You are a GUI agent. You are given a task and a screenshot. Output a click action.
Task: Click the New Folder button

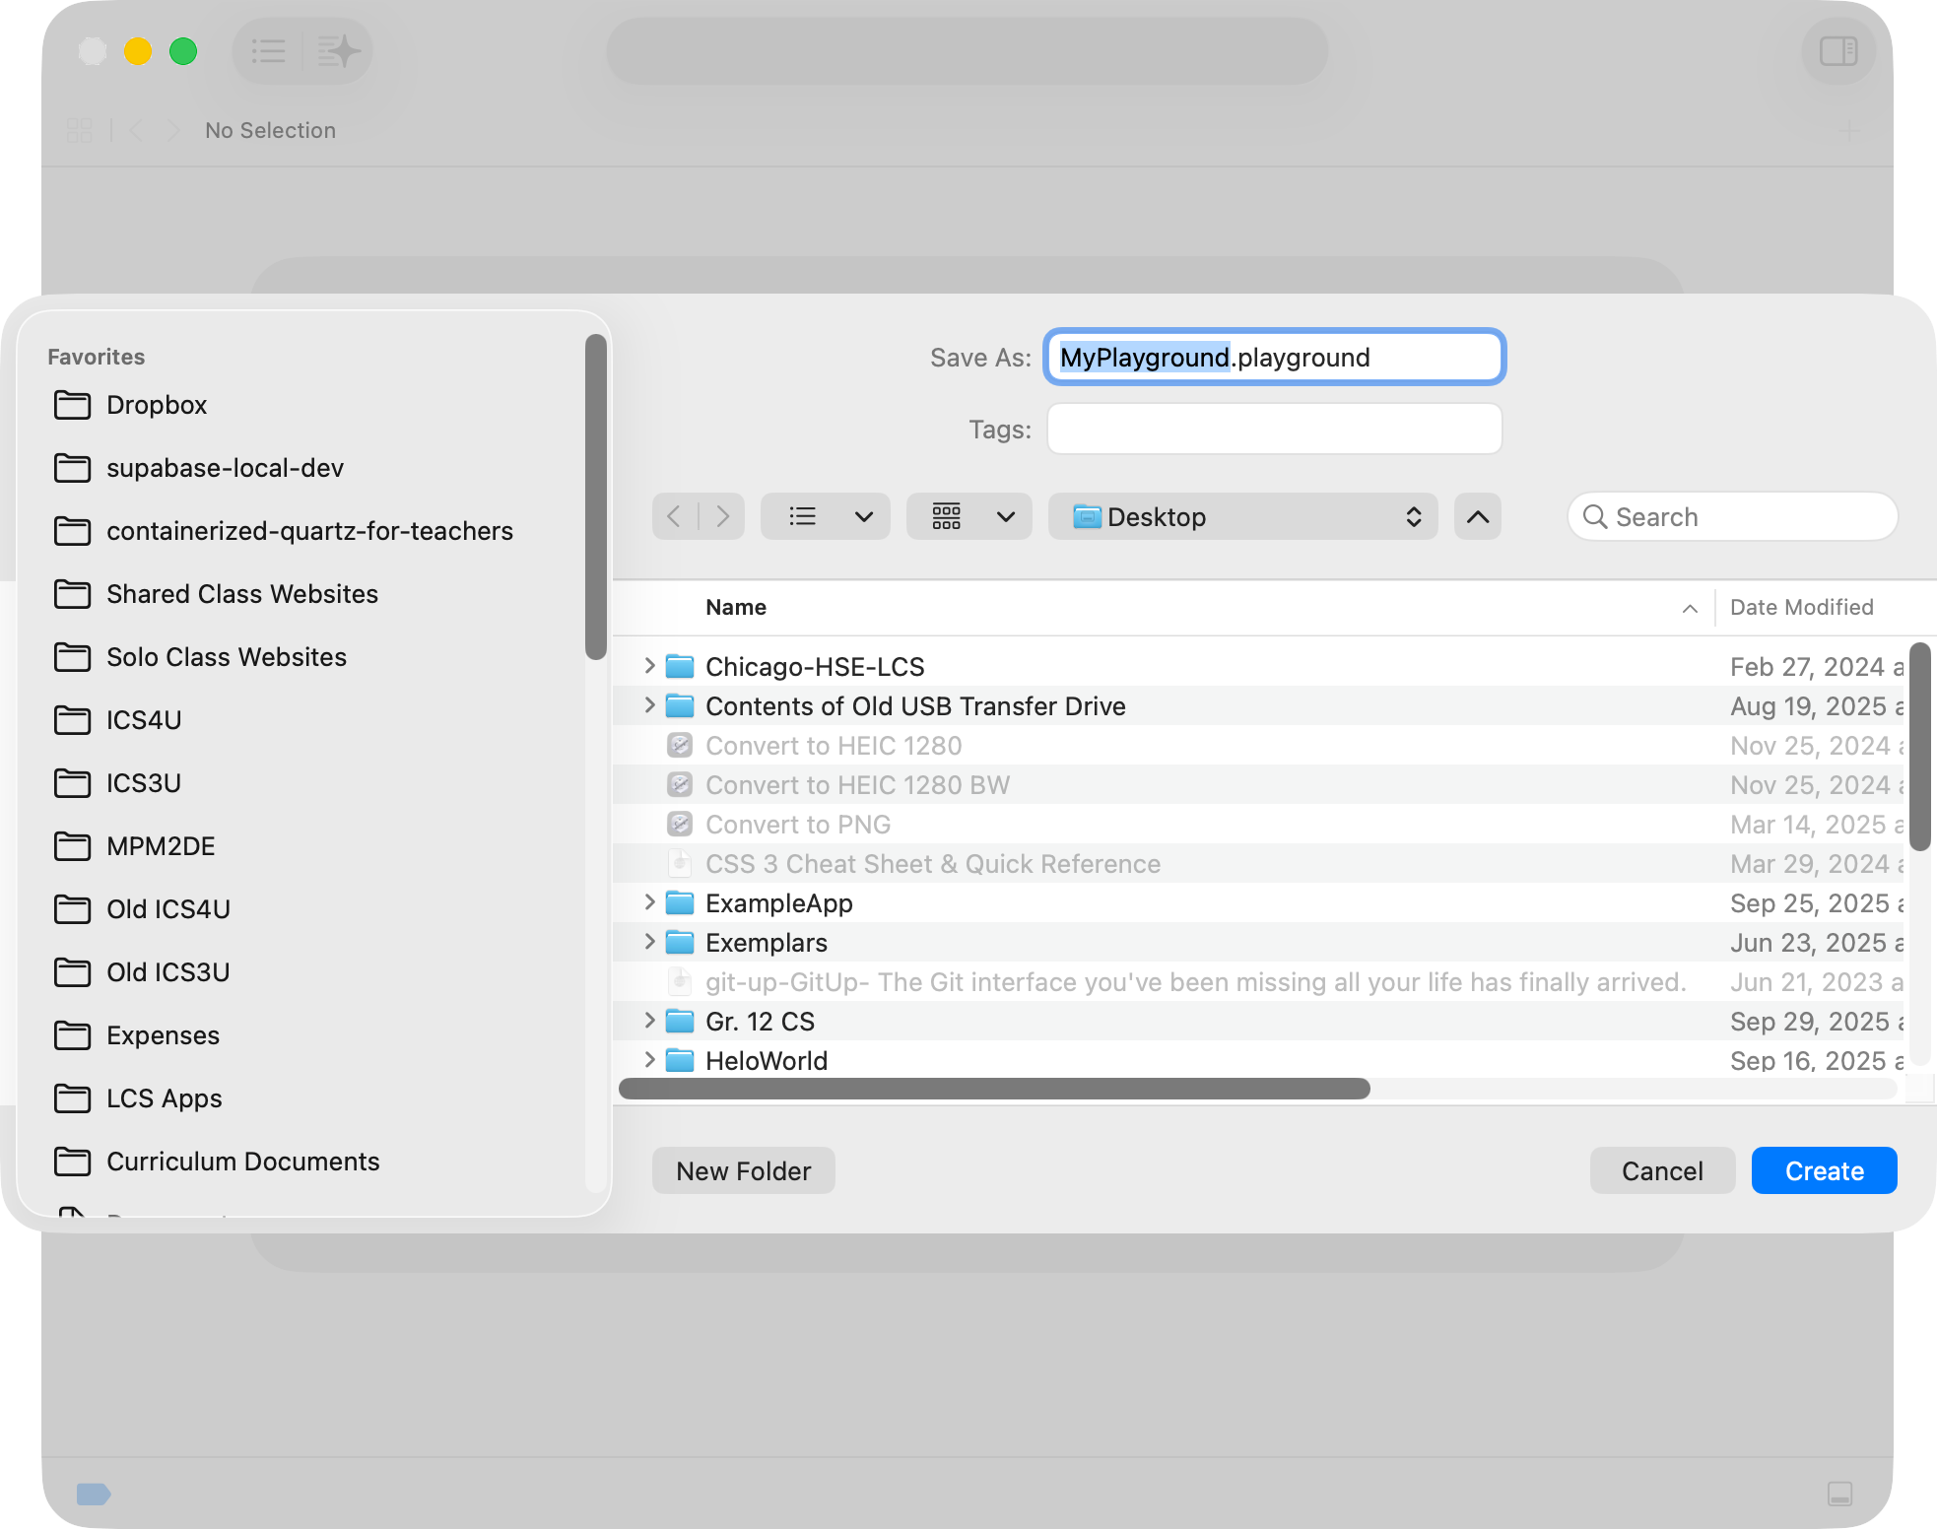(x=743, y=1170)
